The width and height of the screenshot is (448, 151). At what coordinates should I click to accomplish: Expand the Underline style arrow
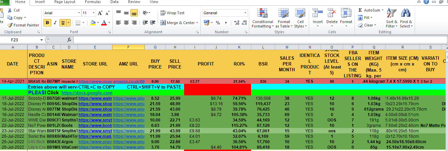point(69,23)
